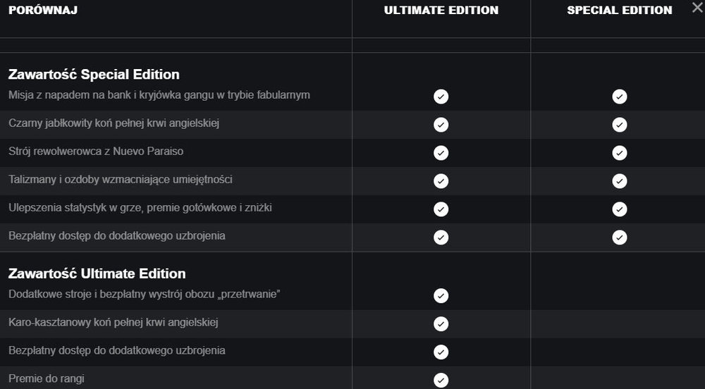Screen dimensions: 705x389
Task: Click the Premie do rangi text
Action: pos(47,378)
